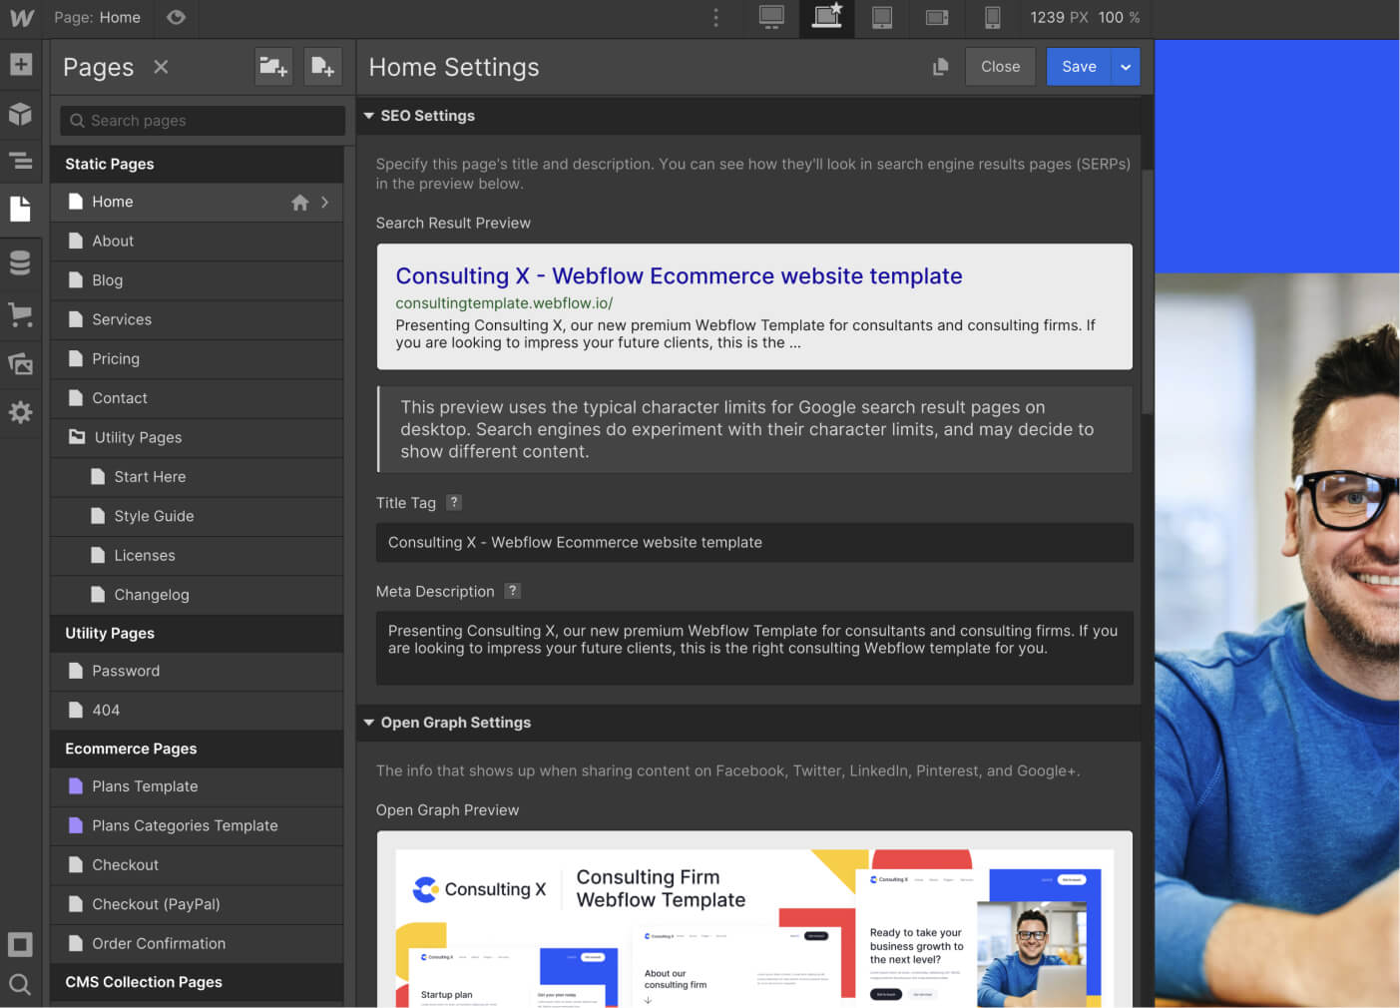Click the Search pages input field

(200, 120)
